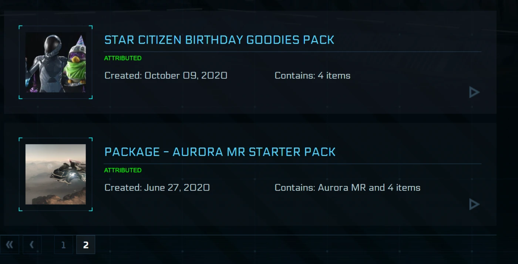Select Created: October 09, 2020 text
The height and width of the screenshot is (264, 518).
click(x=166, y=75)
